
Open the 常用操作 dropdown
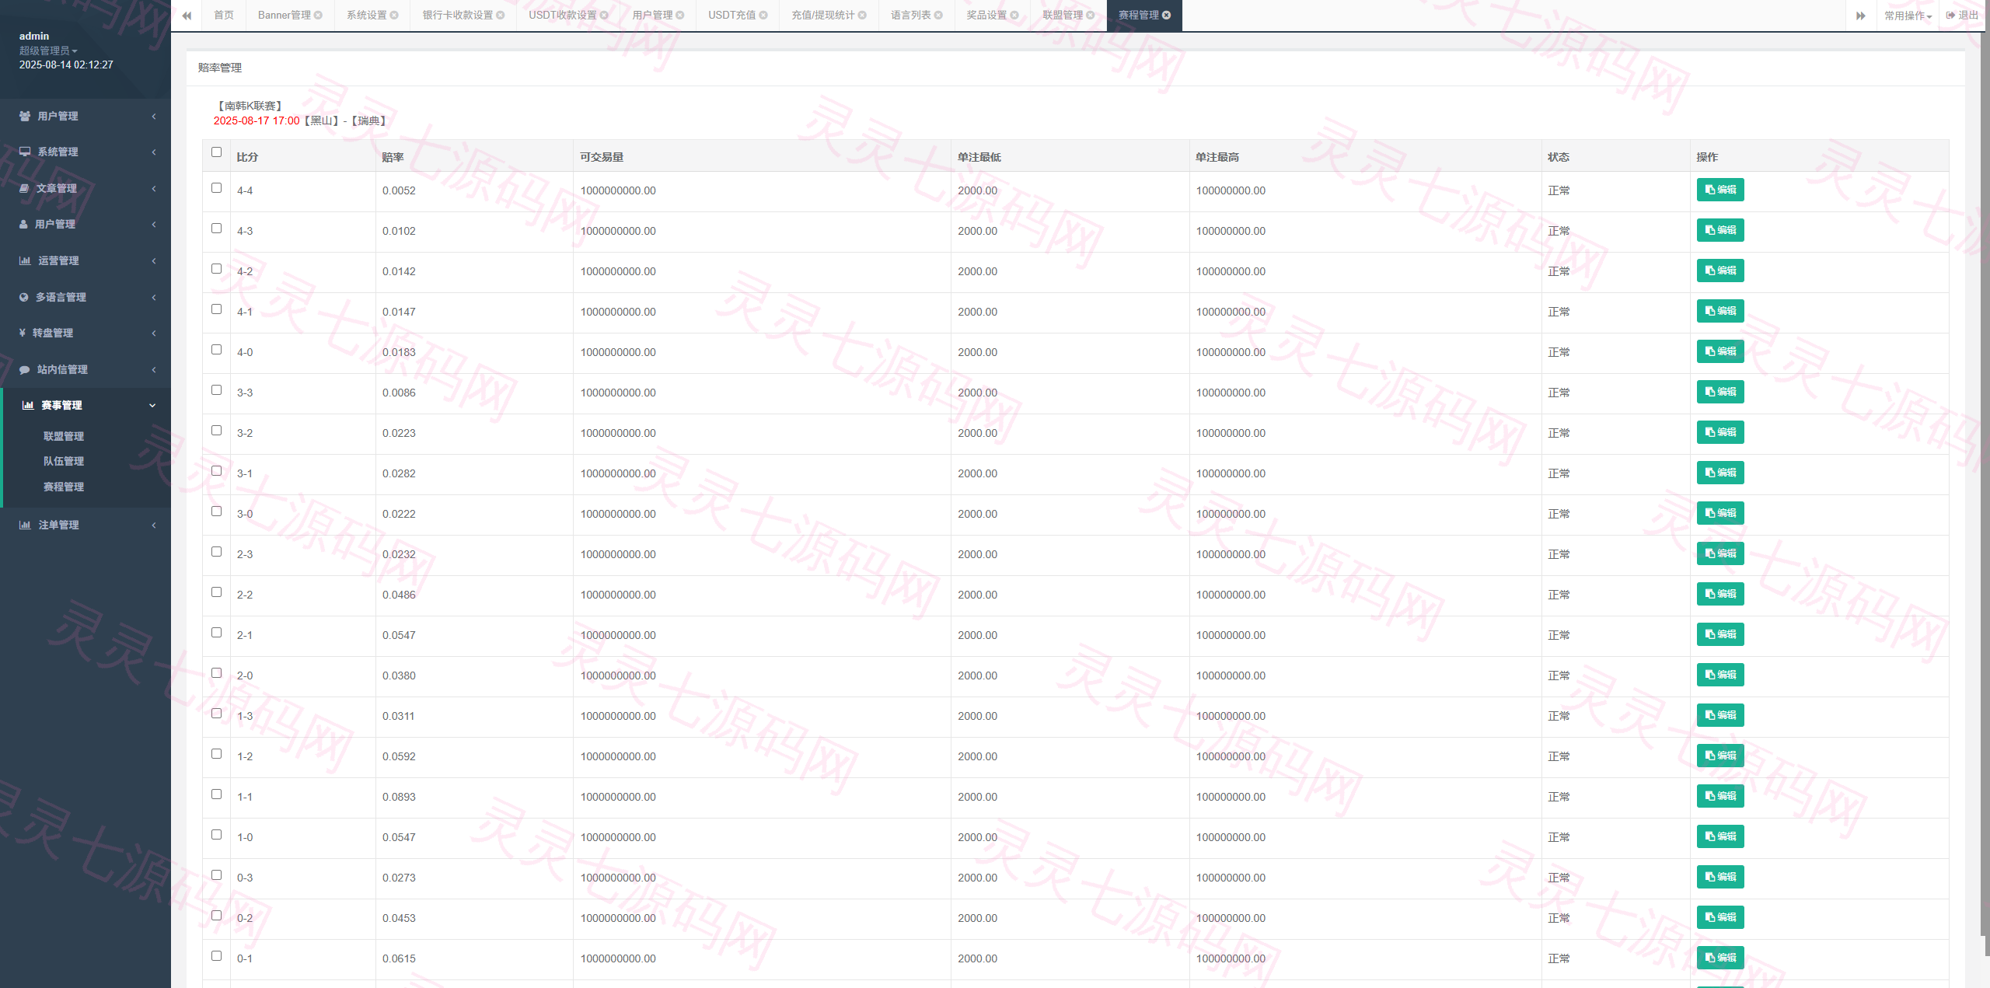(x=1908, y=16)
